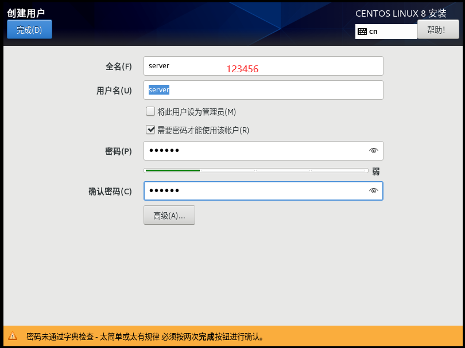
Task: Click the 用户名(U) field label
Action: point(114,91)
